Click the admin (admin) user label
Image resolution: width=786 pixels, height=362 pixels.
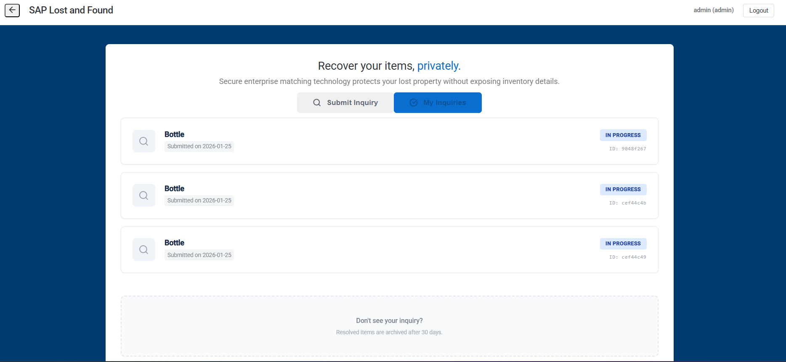coord(714,10)
